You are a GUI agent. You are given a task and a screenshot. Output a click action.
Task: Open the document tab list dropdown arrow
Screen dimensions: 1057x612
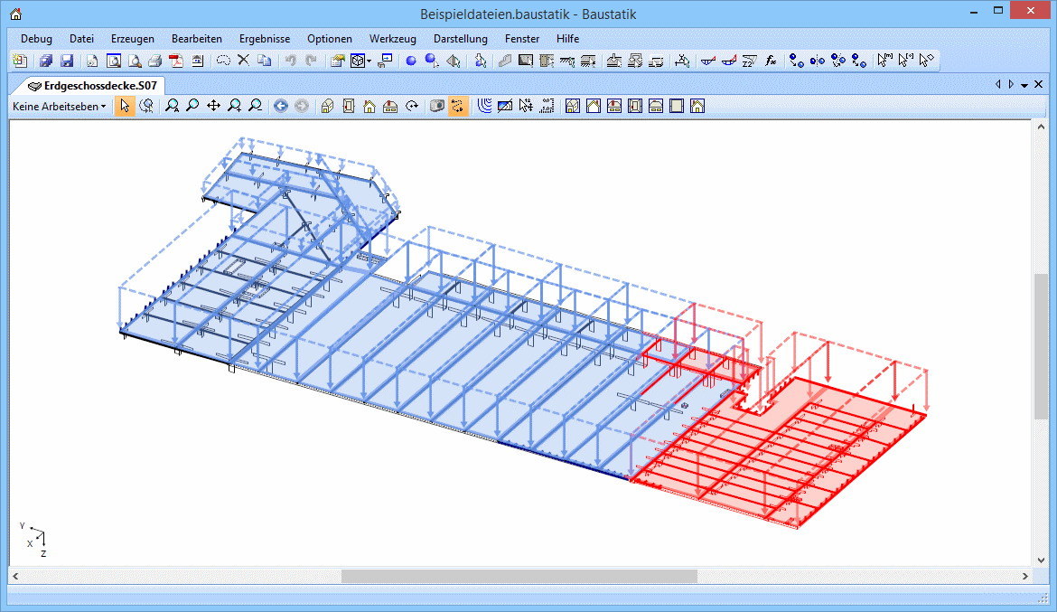(1024, 85)
